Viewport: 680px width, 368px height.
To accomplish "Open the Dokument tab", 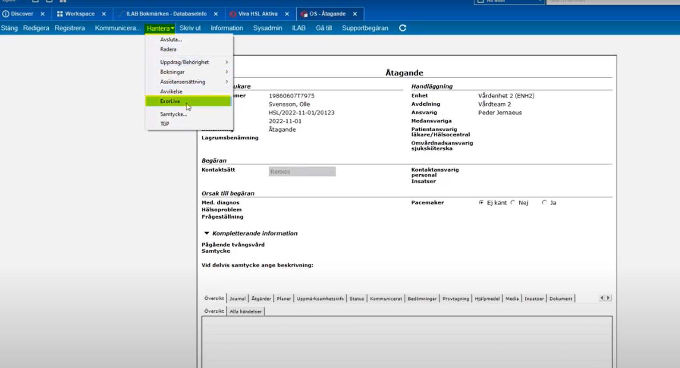I will (561, 298).
